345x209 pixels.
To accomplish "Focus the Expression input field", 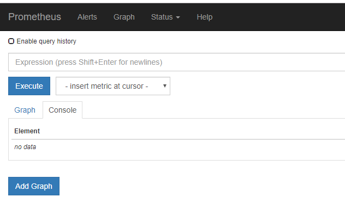I will click(177, 62).
